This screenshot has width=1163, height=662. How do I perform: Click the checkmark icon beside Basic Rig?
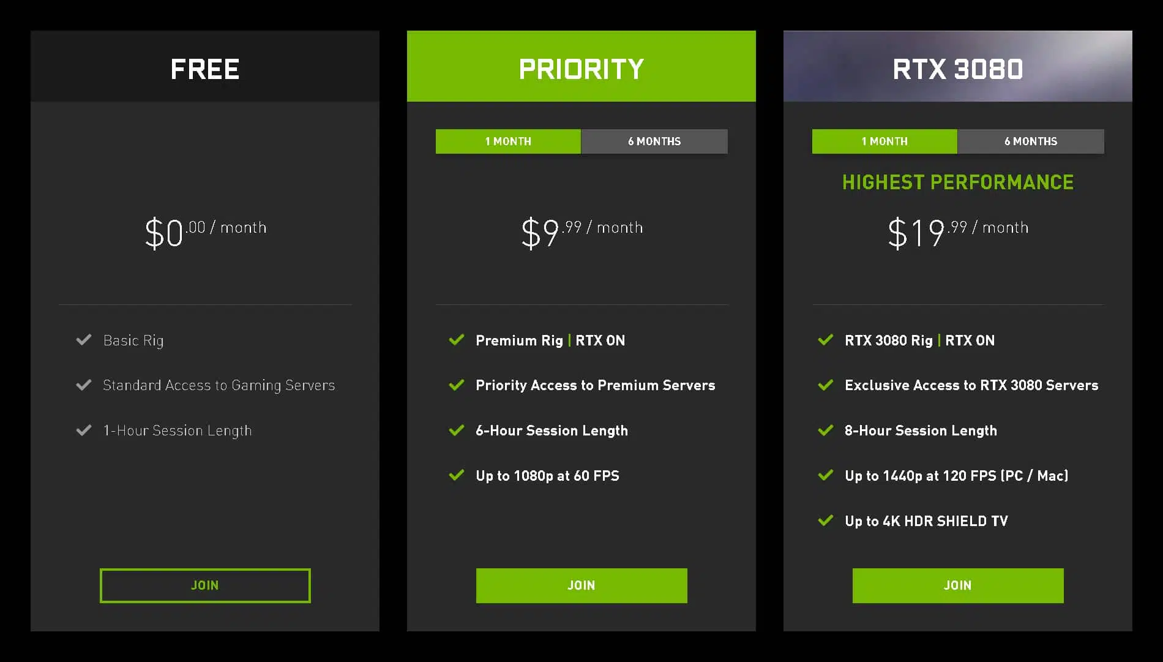[84, 339]
